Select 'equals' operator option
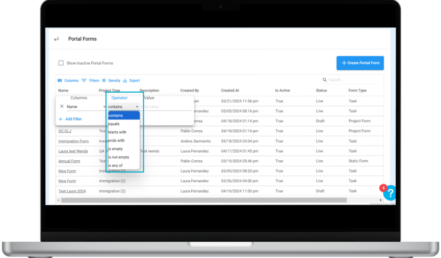The width and height of the screenshot is (441, 258). coord(114,124)
